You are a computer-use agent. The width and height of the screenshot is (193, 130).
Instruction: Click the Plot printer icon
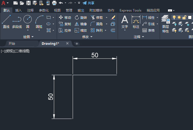point(54,3)
